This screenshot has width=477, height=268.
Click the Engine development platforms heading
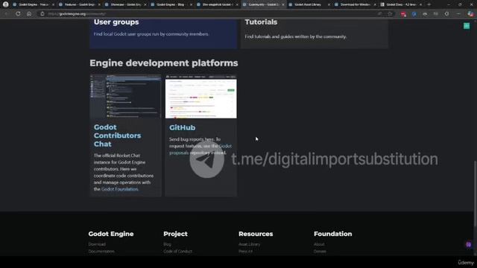164,63
